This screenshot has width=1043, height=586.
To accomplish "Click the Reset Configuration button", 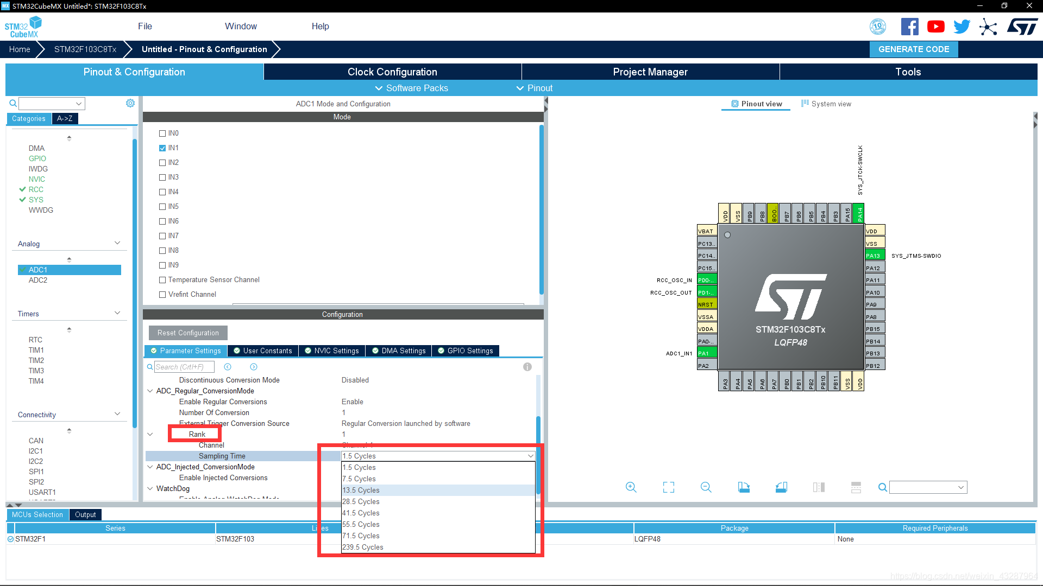I will point(187,333).
